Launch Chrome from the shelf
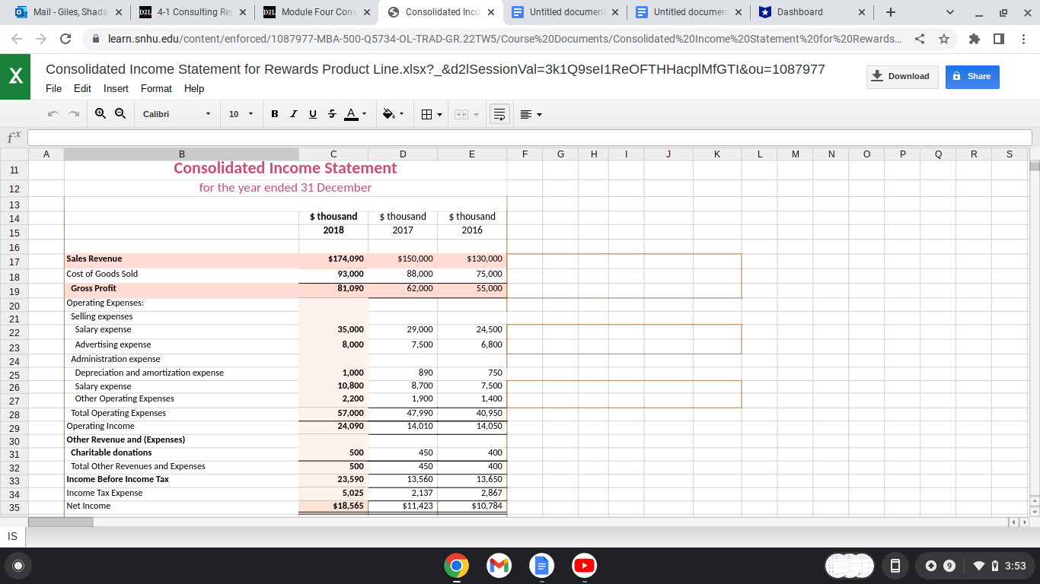The width and height of the screenshot is (1040, 584). click(456, 566)
